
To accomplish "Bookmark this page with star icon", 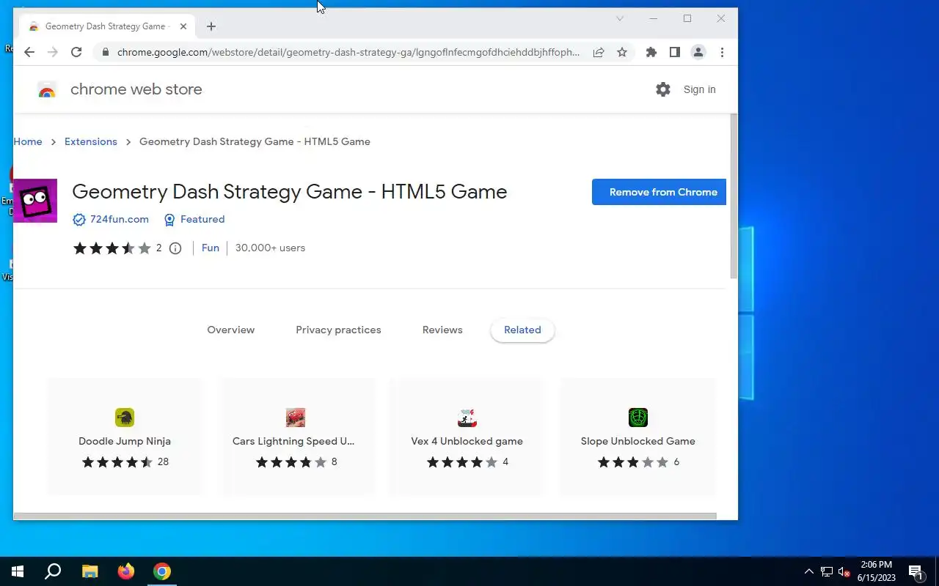I will coord(622,52).
